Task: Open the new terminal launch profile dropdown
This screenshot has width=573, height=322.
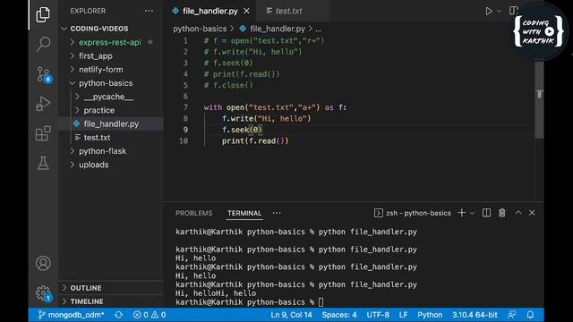Action: [x=472, y=213]
